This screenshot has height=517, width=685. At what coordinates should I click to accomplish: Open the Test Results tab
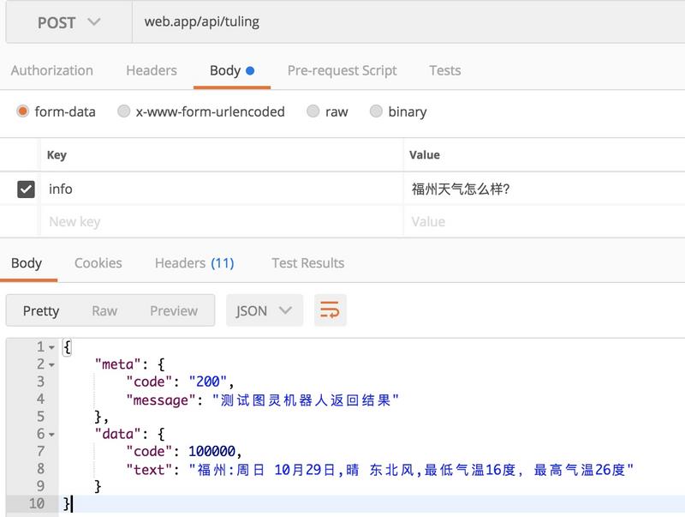click(x=308, y=263)
